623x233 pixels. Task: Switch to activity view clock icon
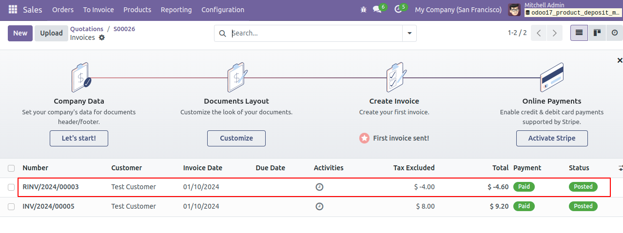coord(614,33)
